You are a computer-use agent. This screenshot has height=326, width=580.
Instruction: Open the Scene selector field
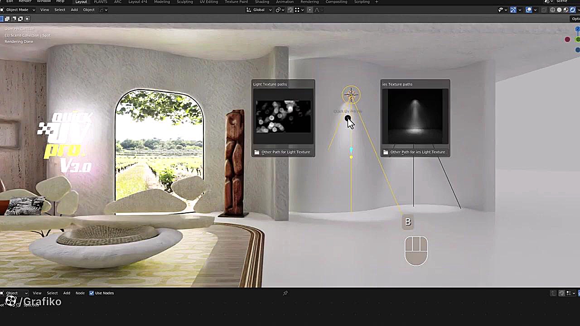(x=566, y=2)
